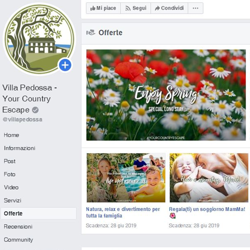The height and width of the screenshot is (250, 250).
Task: Open Natura, relax e divertimento offer link
Action: (x=123, y=212)
